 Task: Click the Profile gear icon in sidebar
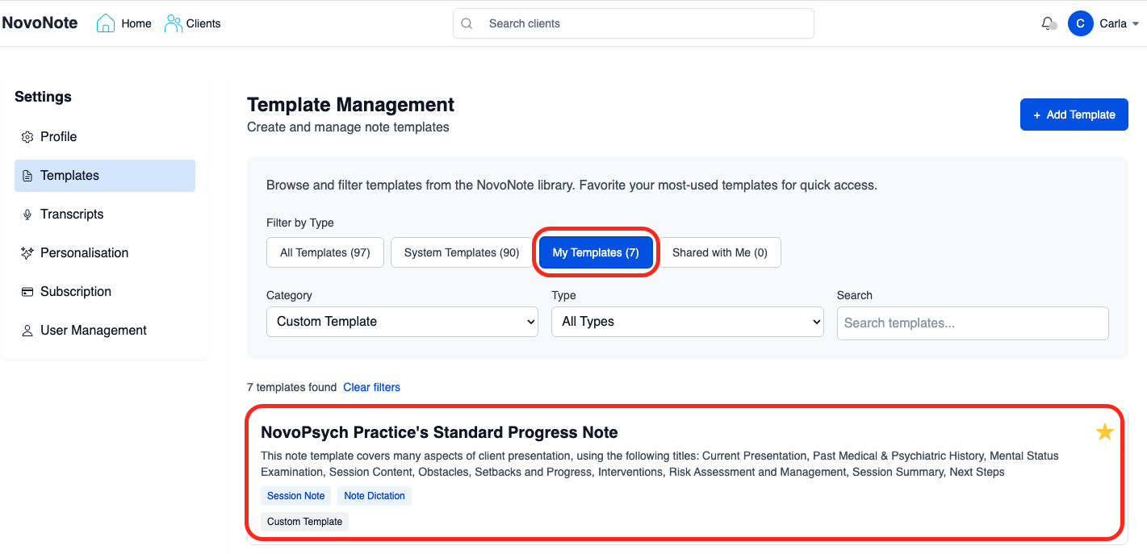click(27, 137)
